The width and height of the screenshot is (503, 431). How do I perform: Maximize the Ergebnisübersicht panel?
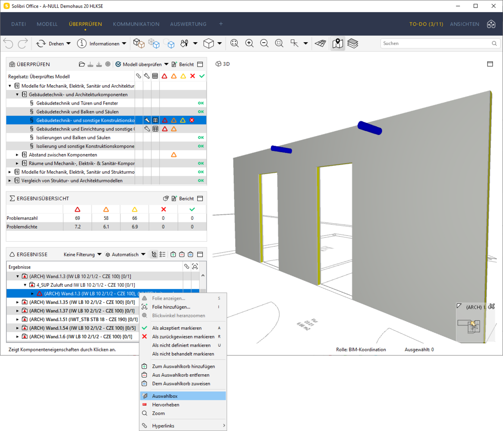point(200,199)
